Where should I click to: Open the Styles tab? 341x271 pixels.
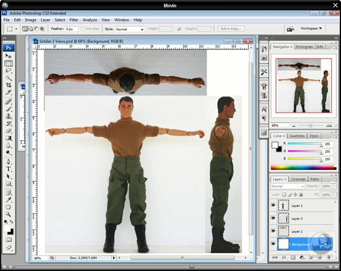[314, 136]
